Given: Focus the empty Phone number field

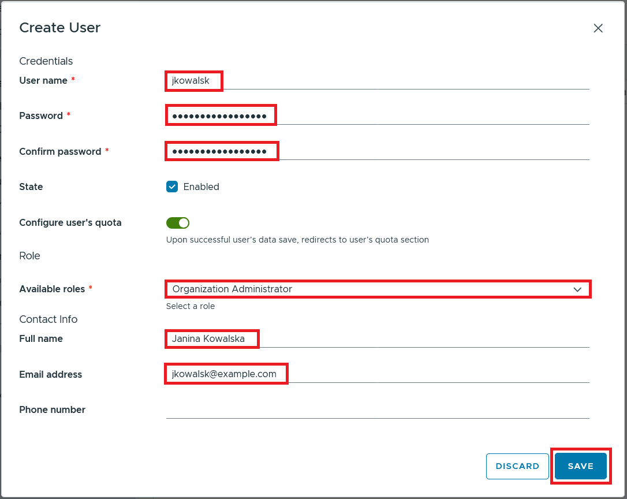Looking at the screenshot, I should click(x=375, y=409).
